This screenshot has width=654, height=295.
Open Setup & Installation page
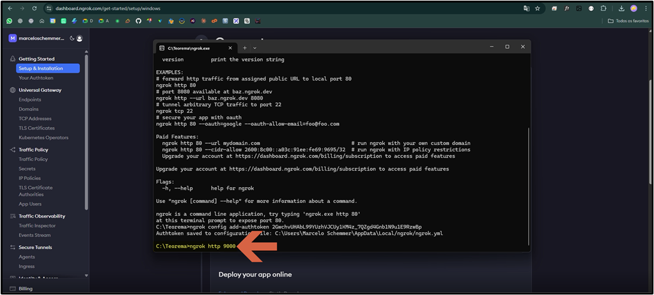pyautogui.click(x=48, y=68)
